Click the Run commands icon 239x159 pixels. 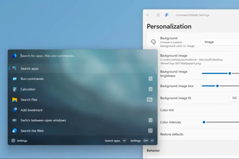(15, 79)
